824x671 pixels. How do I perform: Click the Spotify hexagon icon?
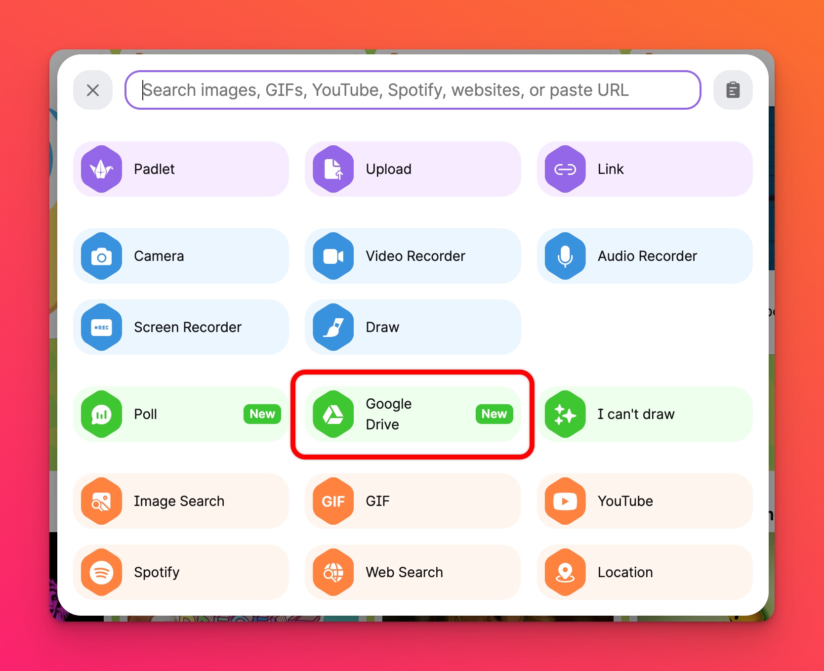[101, 572]
